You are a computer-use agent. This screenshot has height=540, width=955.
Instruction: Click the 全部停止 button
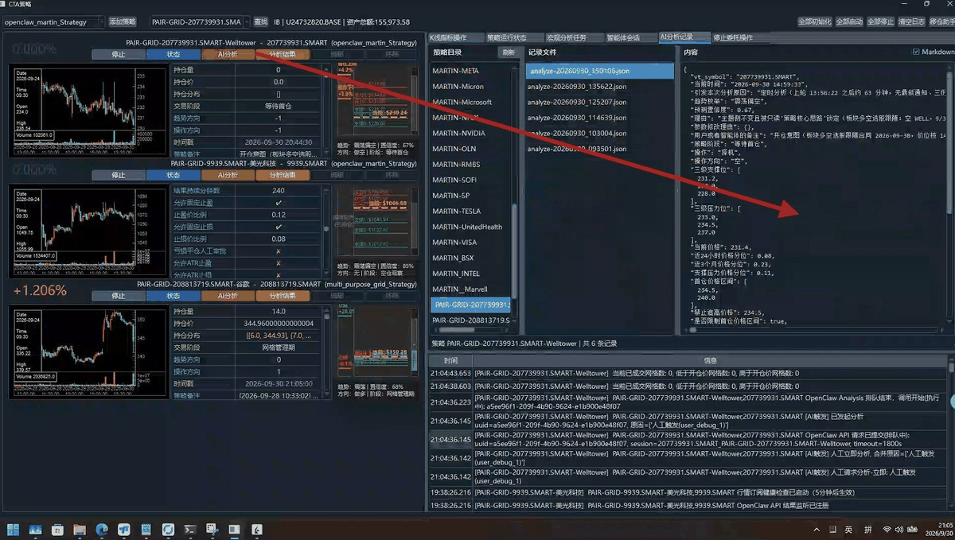[x=880, y=22]
